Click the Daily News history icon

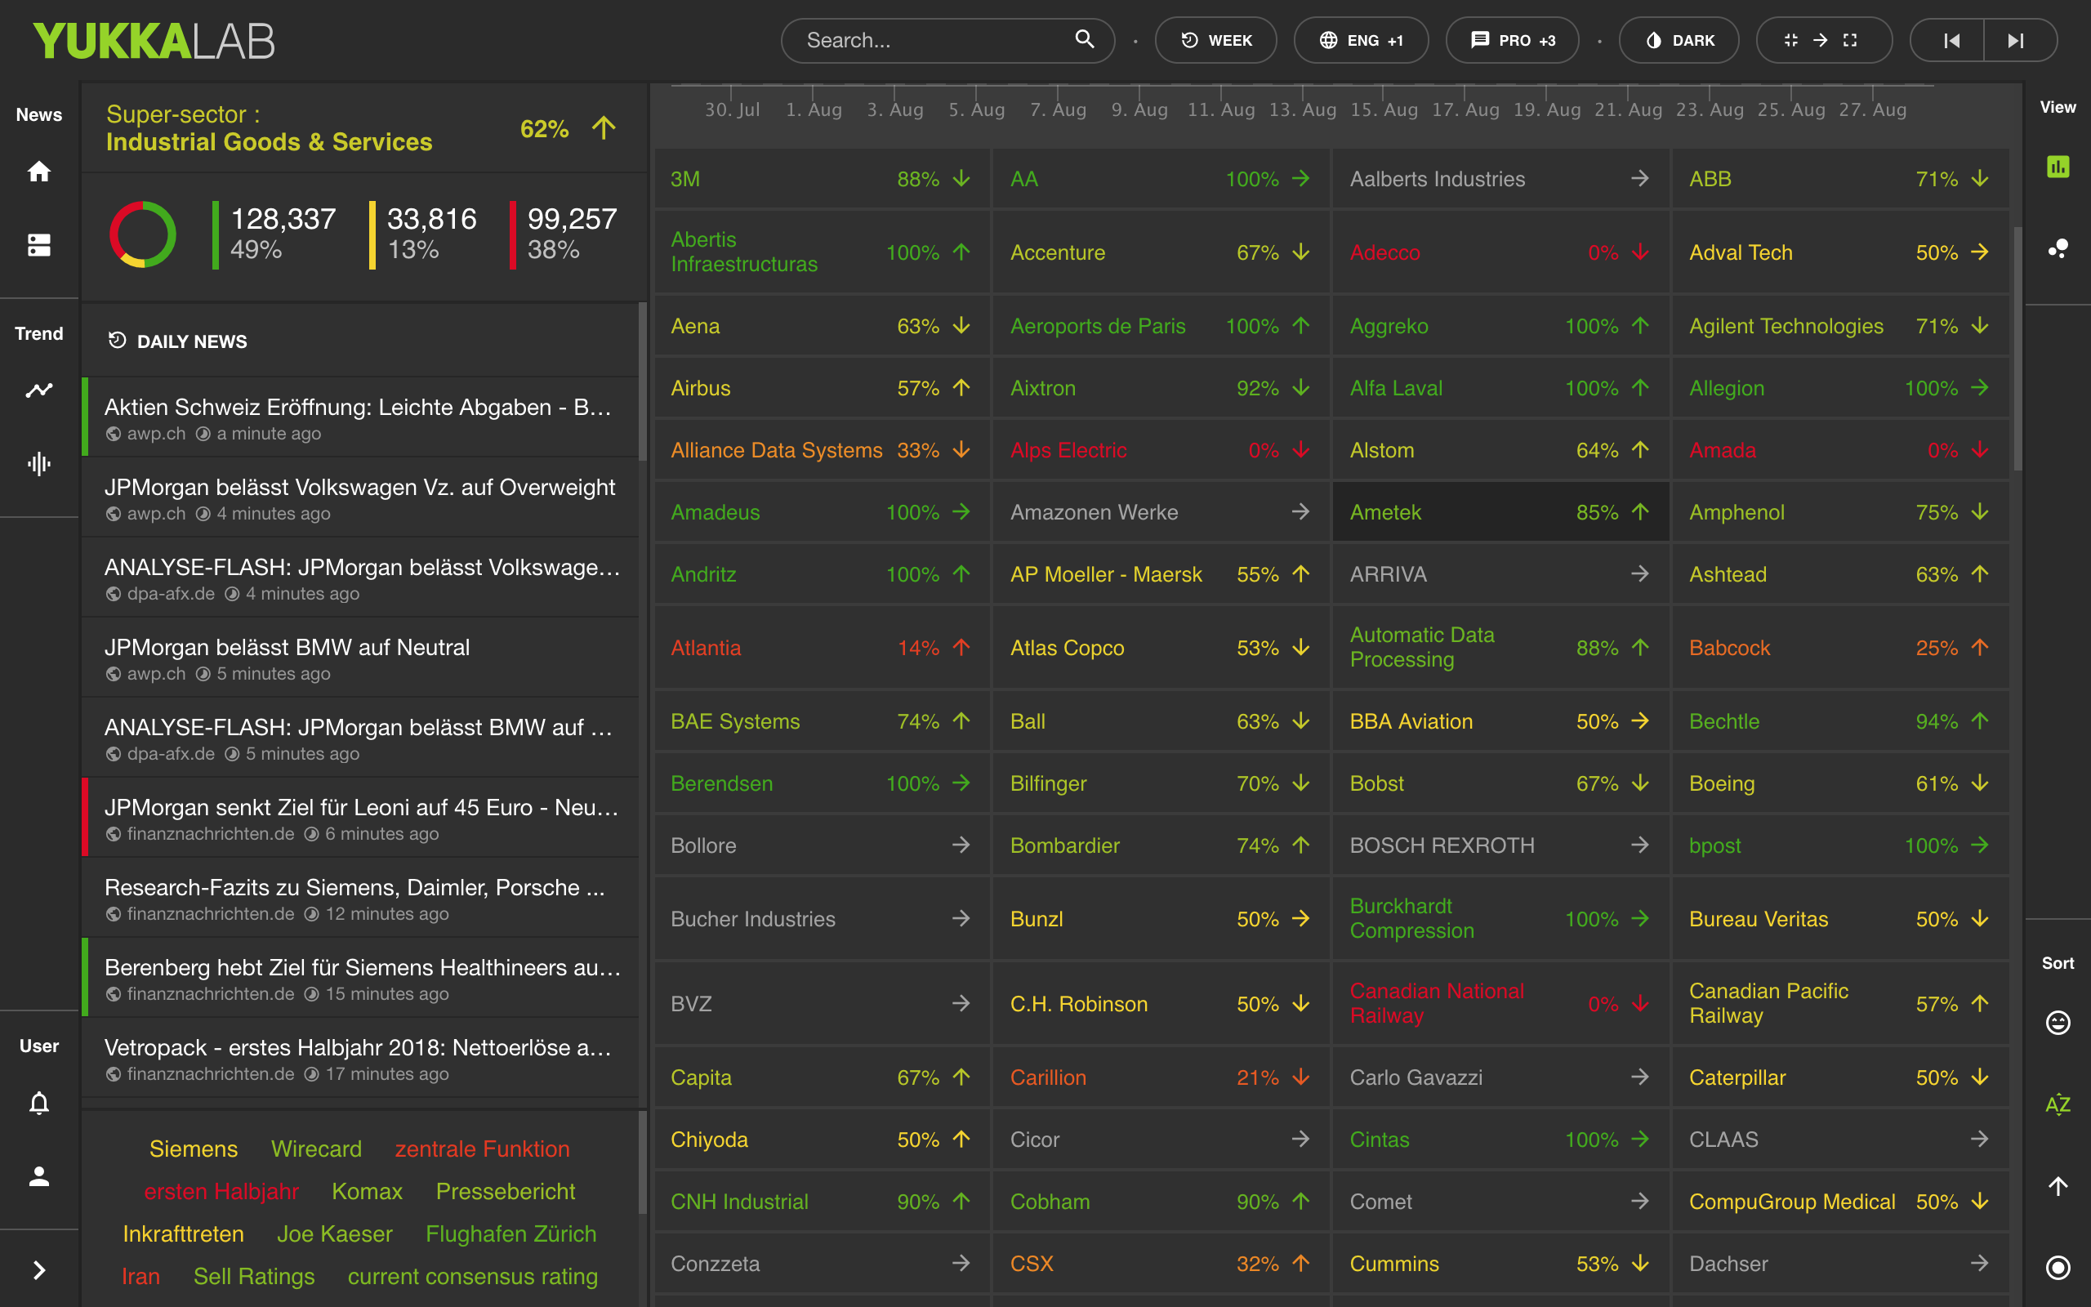117,341
